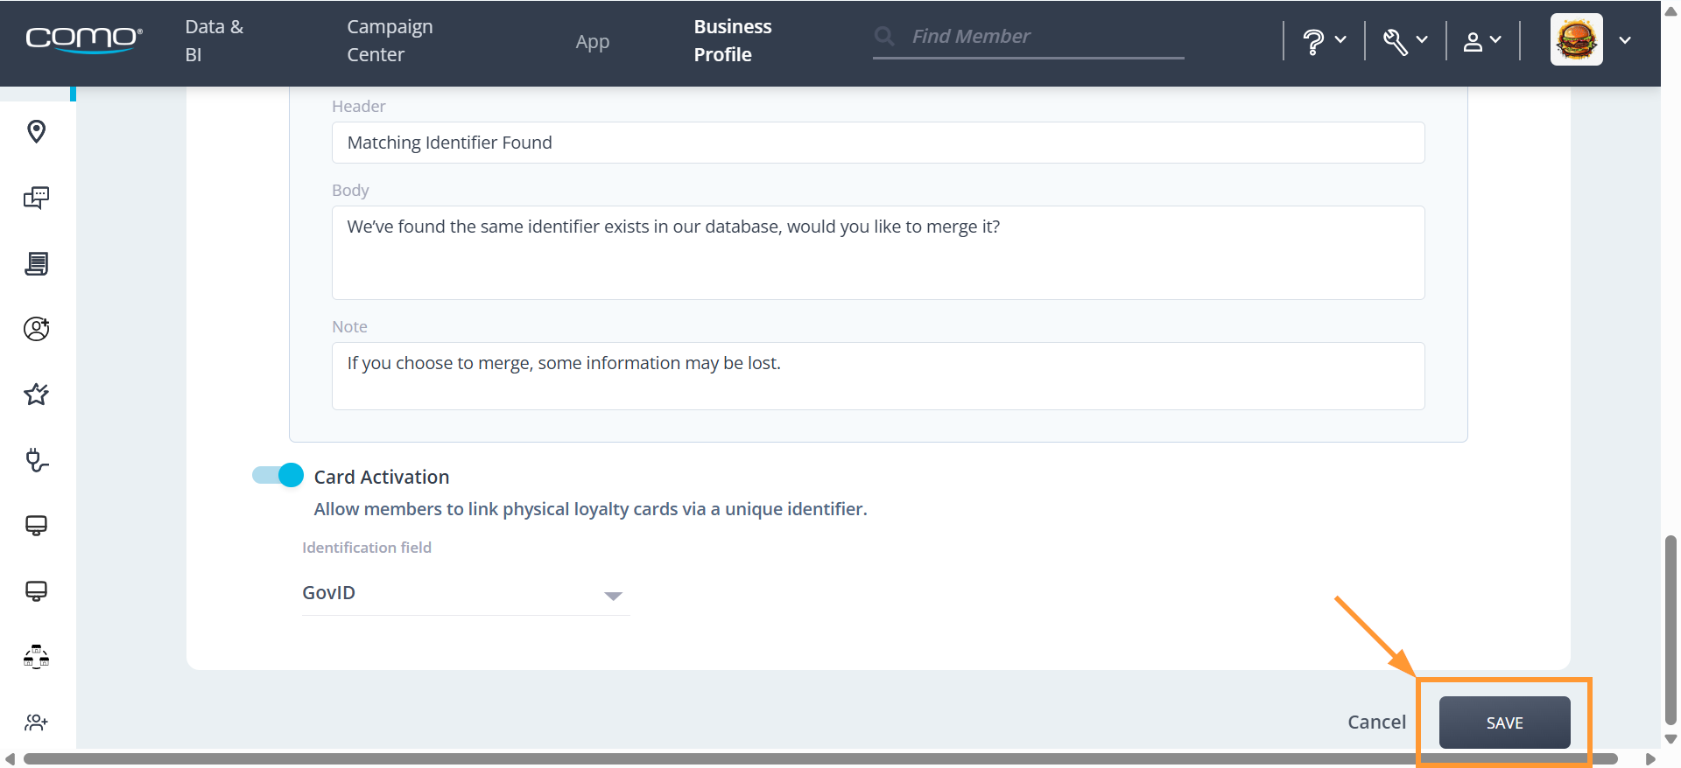Open the receipt list sidebar icon

click(36, 263)
